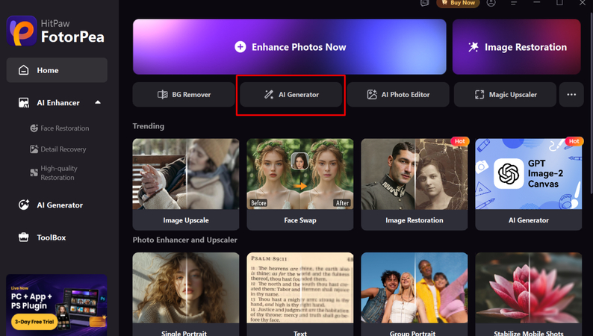Open the user account icon

(x=491, y=3)
